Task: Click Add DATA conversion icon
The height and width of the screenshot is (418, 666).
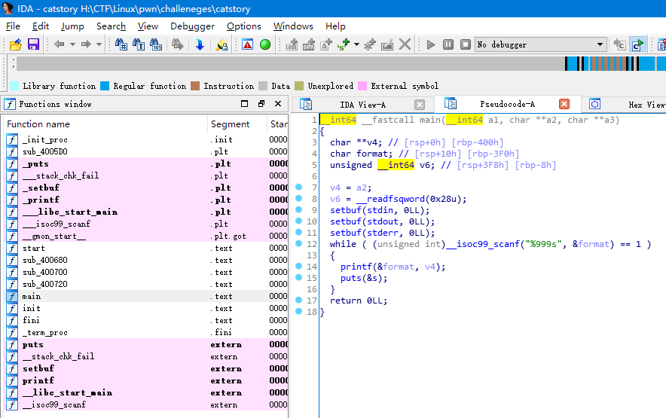Action: (x=309, y=44)
